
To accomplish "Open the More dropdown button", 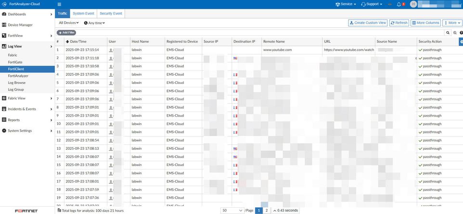I will [x=452, y=23].
